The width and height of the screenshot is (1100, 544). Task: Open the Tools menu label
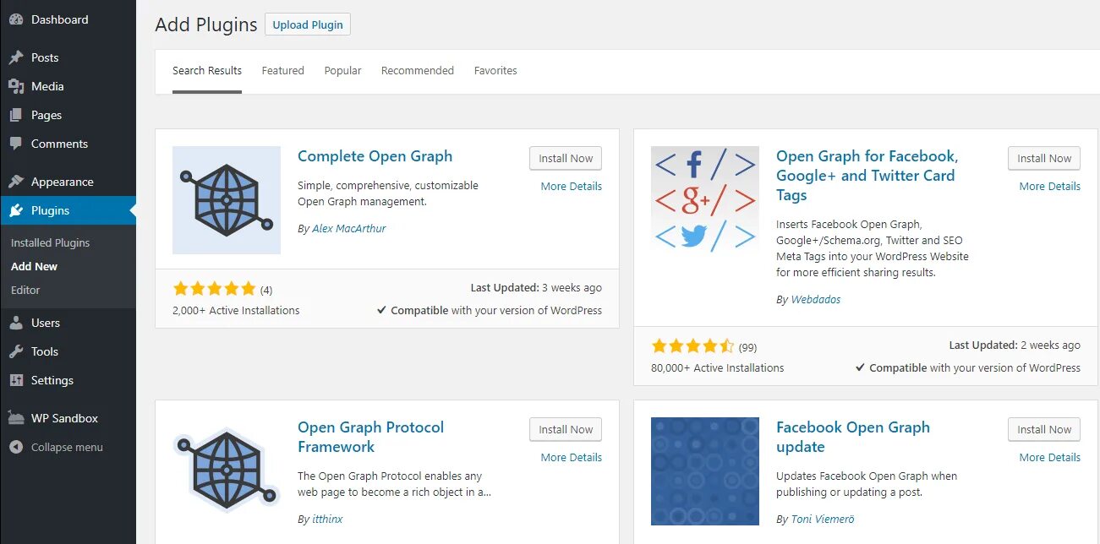coord(45,351)
